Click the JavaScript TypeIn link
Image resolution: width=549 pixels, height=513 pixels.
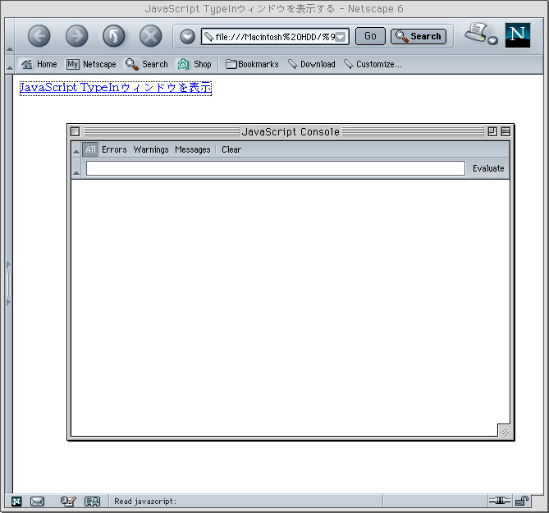pos(116,88)
